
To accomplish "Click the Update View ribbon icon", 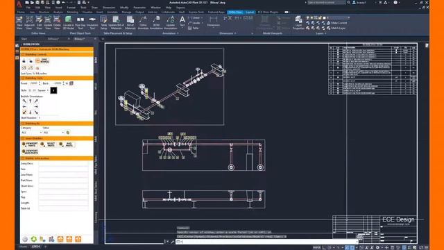I will 48,23.
